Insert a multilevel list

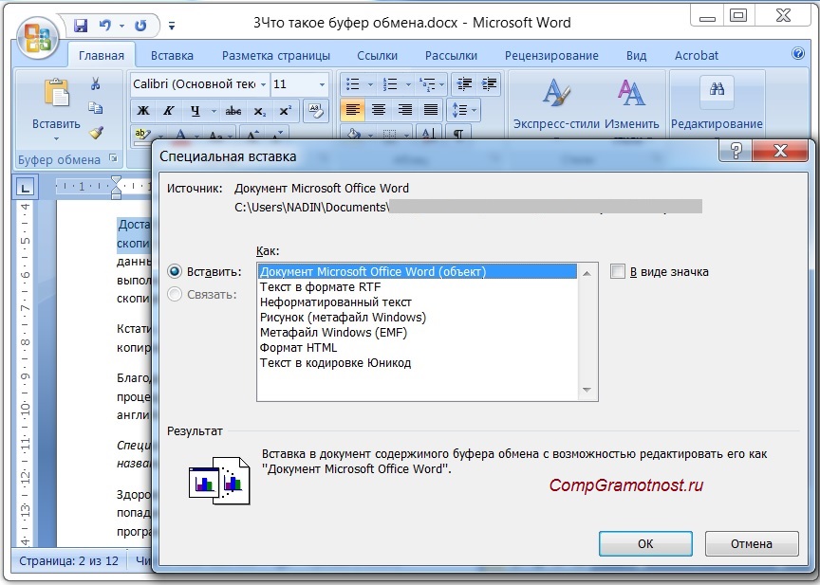(428, 83)
